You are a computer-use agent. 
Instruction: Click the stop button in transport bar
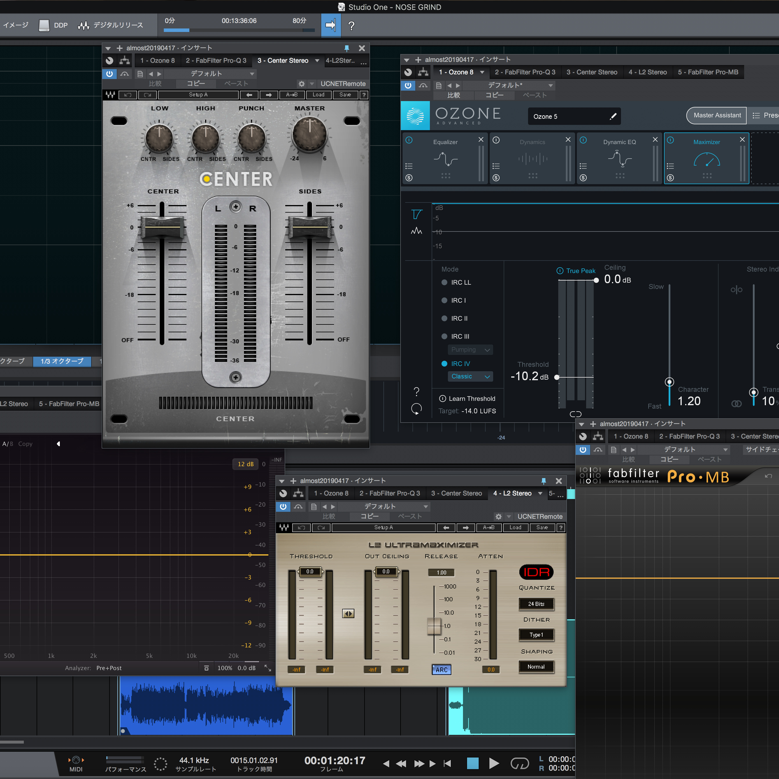click(473, 763)
